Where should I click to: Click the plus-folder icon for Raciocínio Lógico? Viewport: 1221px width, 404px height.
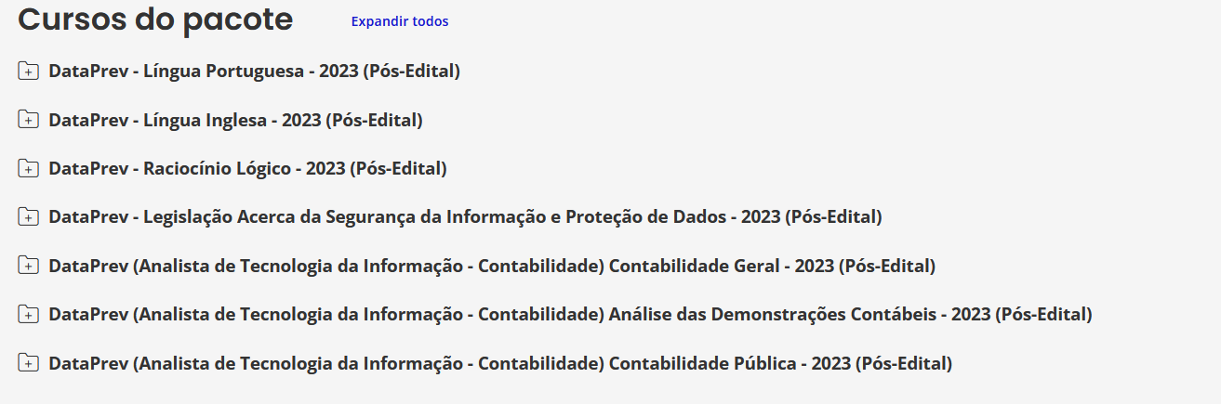pos(28,168)
